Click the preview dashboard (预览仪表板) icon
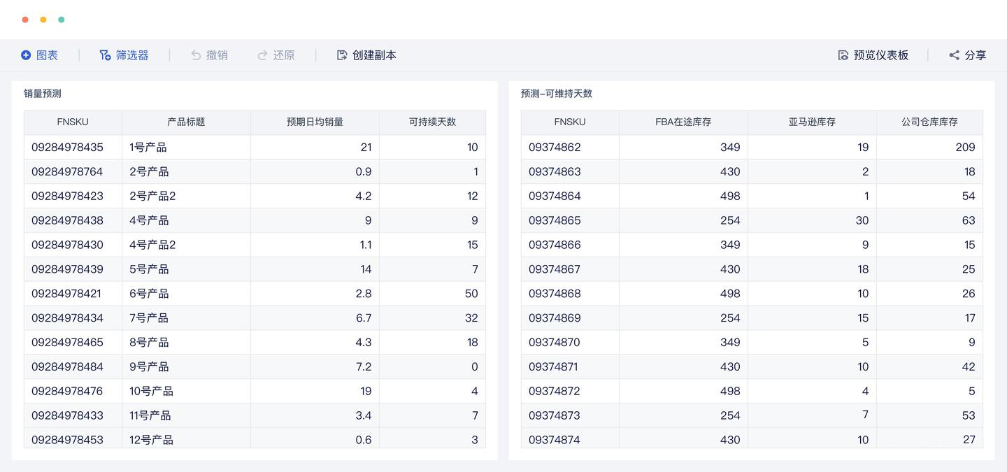This screenshot has height=472, width=1007. pyautogui.click(x=843, y=55)
